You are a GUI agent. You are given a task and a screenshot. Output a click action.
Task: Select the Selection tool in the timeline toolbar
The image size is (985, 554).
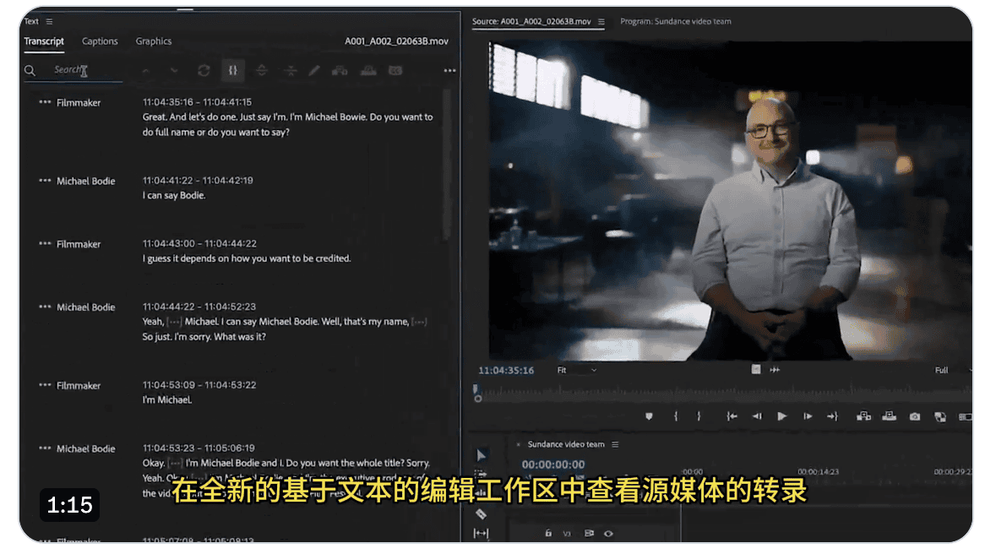pos(482,456)
